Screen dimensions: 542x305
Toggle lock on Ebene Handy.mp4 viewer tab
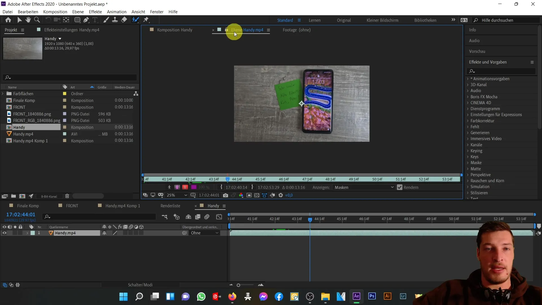point(226,30)
